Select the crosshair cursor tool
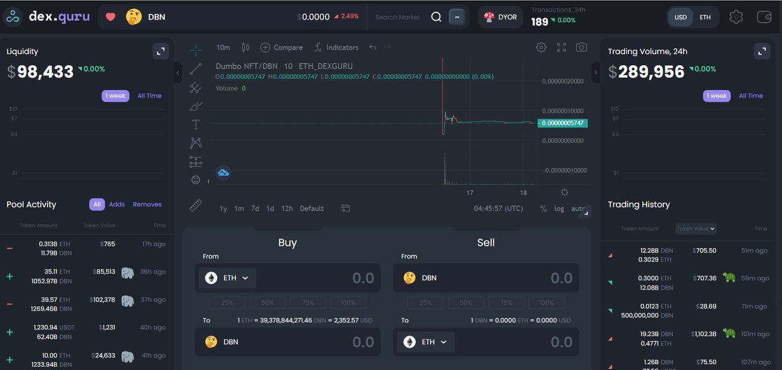 (x=195, y=50)
